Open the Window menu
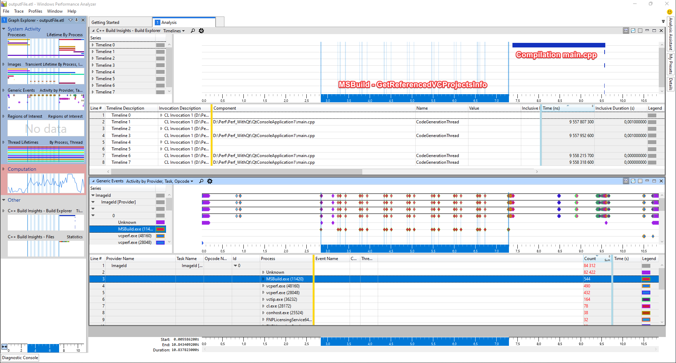This screenshot has height=363, width=676. pyautogui.click(x=55, y=11)
